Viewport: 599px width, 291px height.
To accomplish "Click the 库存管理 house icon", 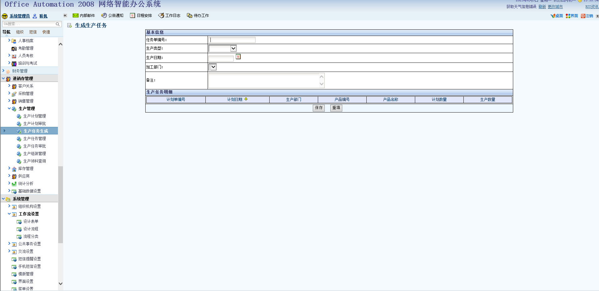I will (x=14, y=169).
